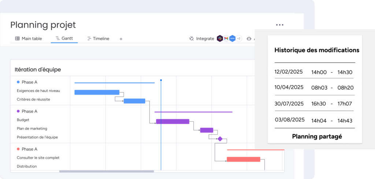Show the +2 additional integrations
Screen dimensions: 375x179
click(x=239, y=38)
